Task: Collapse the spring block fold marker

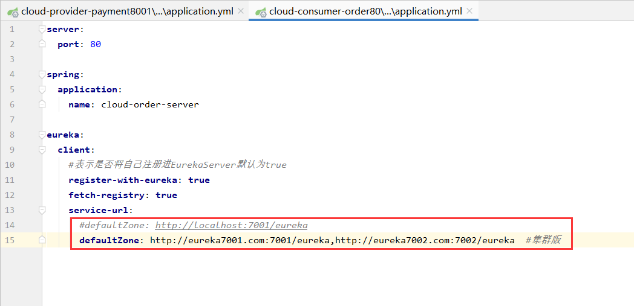Action: coord(42,74)
